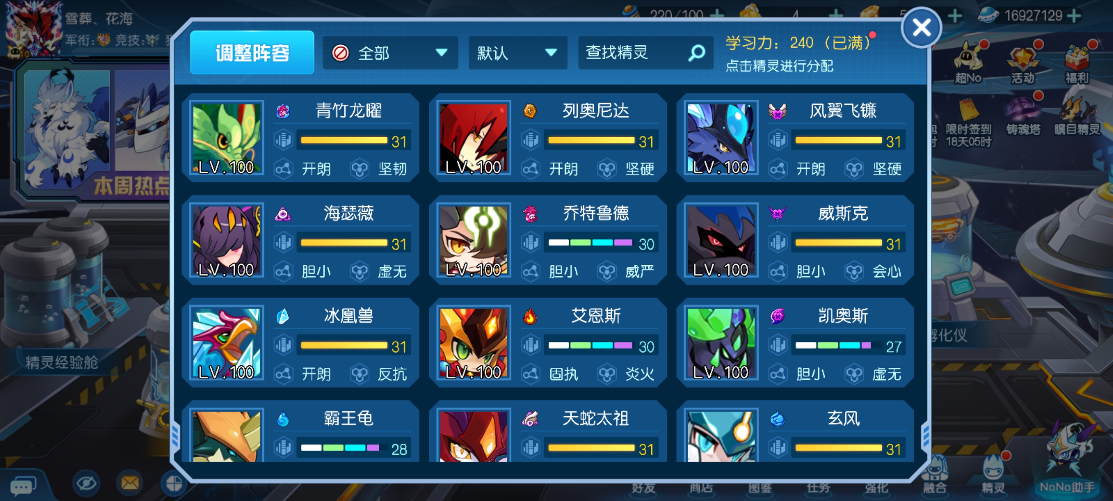The width and height of the screenshot is (1113, 501).
Task: Click the plus next to 16927129 currency
Action: coord(1074,16)
